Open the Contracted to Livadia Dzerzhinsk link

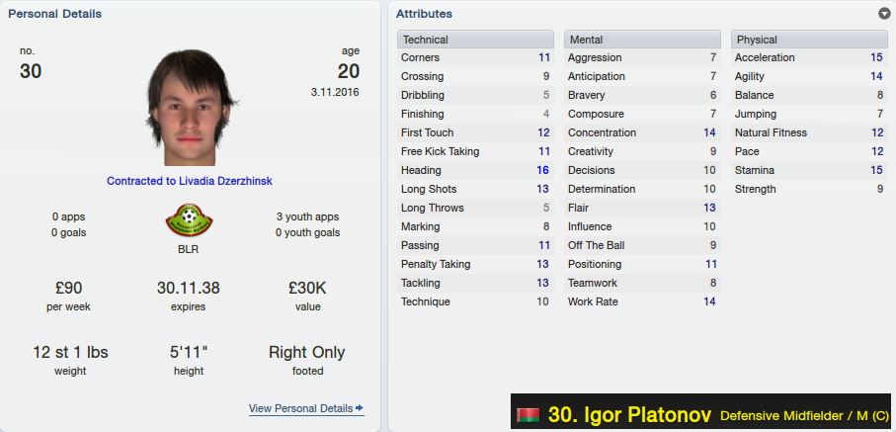click(189, 181)
